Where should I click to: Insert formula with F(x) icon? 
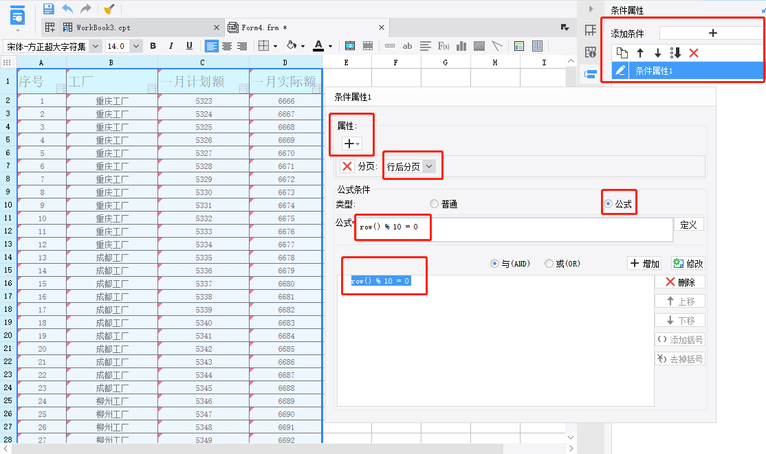coord(443,46)
